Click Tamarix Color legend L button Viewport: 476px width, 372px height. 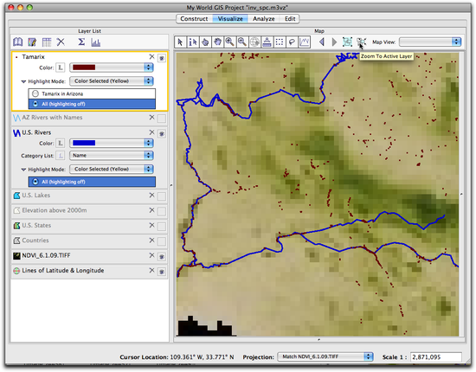61,67
